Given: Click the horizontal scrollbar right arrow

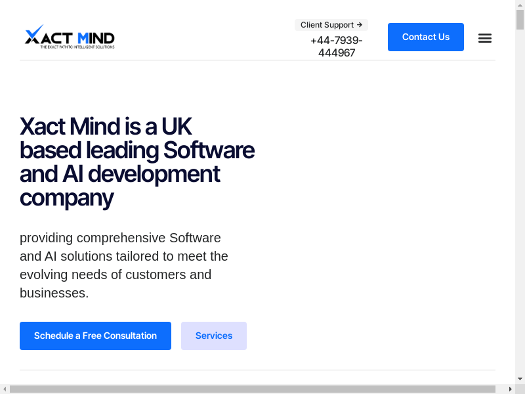Looking at the screenshot, I should coord(510,389).
